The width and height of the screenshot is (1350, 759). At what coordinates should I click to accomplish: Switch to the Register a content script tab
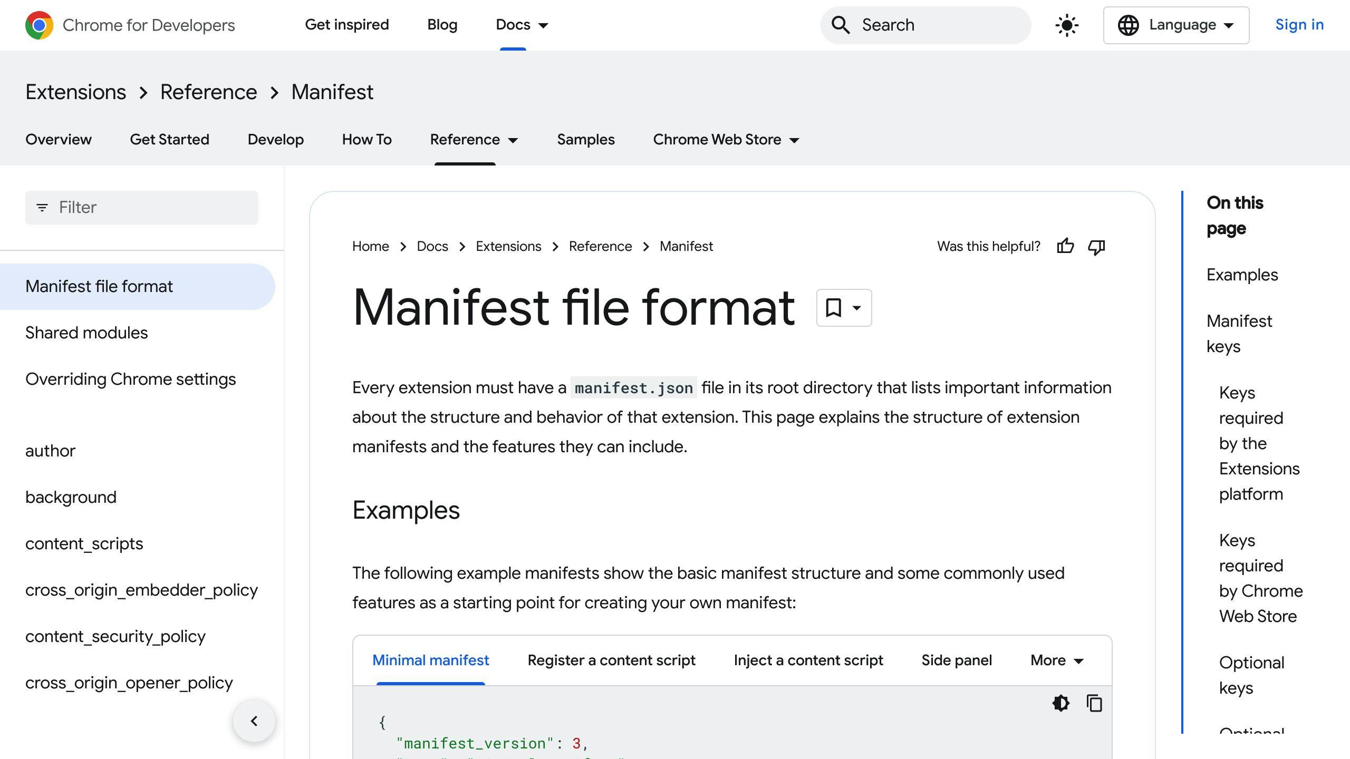(611, 660)
